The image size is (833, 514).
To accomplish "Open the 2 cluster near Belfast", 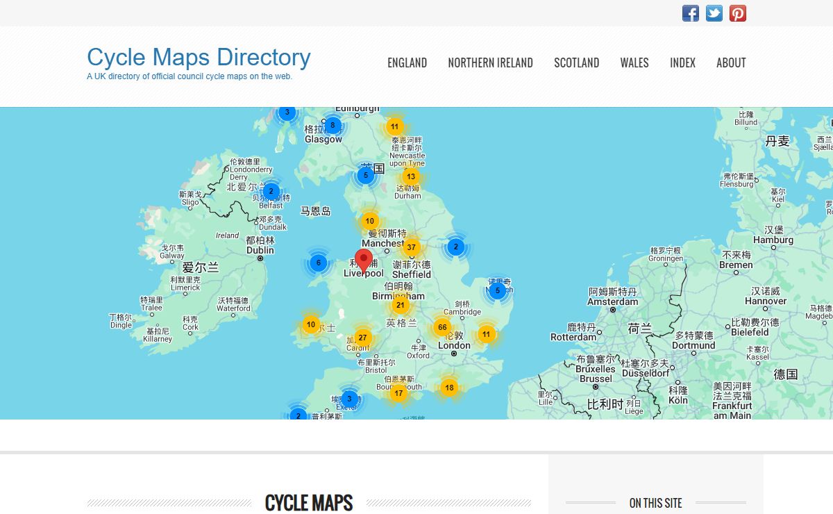I will pos(271,191).
